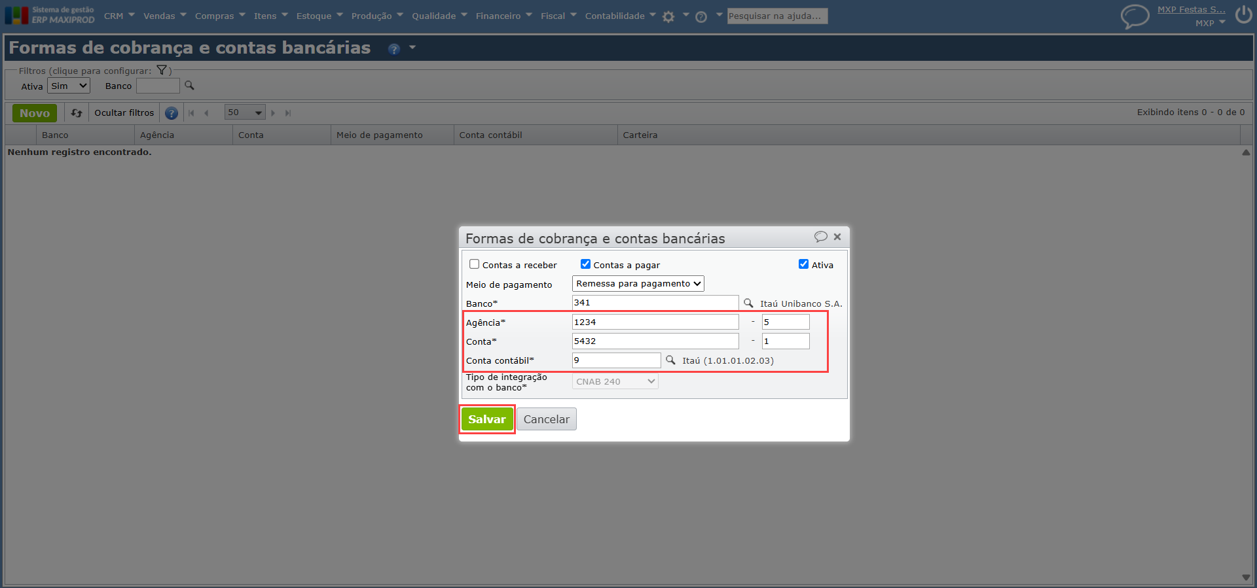
Task: Open the Compras menu
Action: click(x=220, y=16)
